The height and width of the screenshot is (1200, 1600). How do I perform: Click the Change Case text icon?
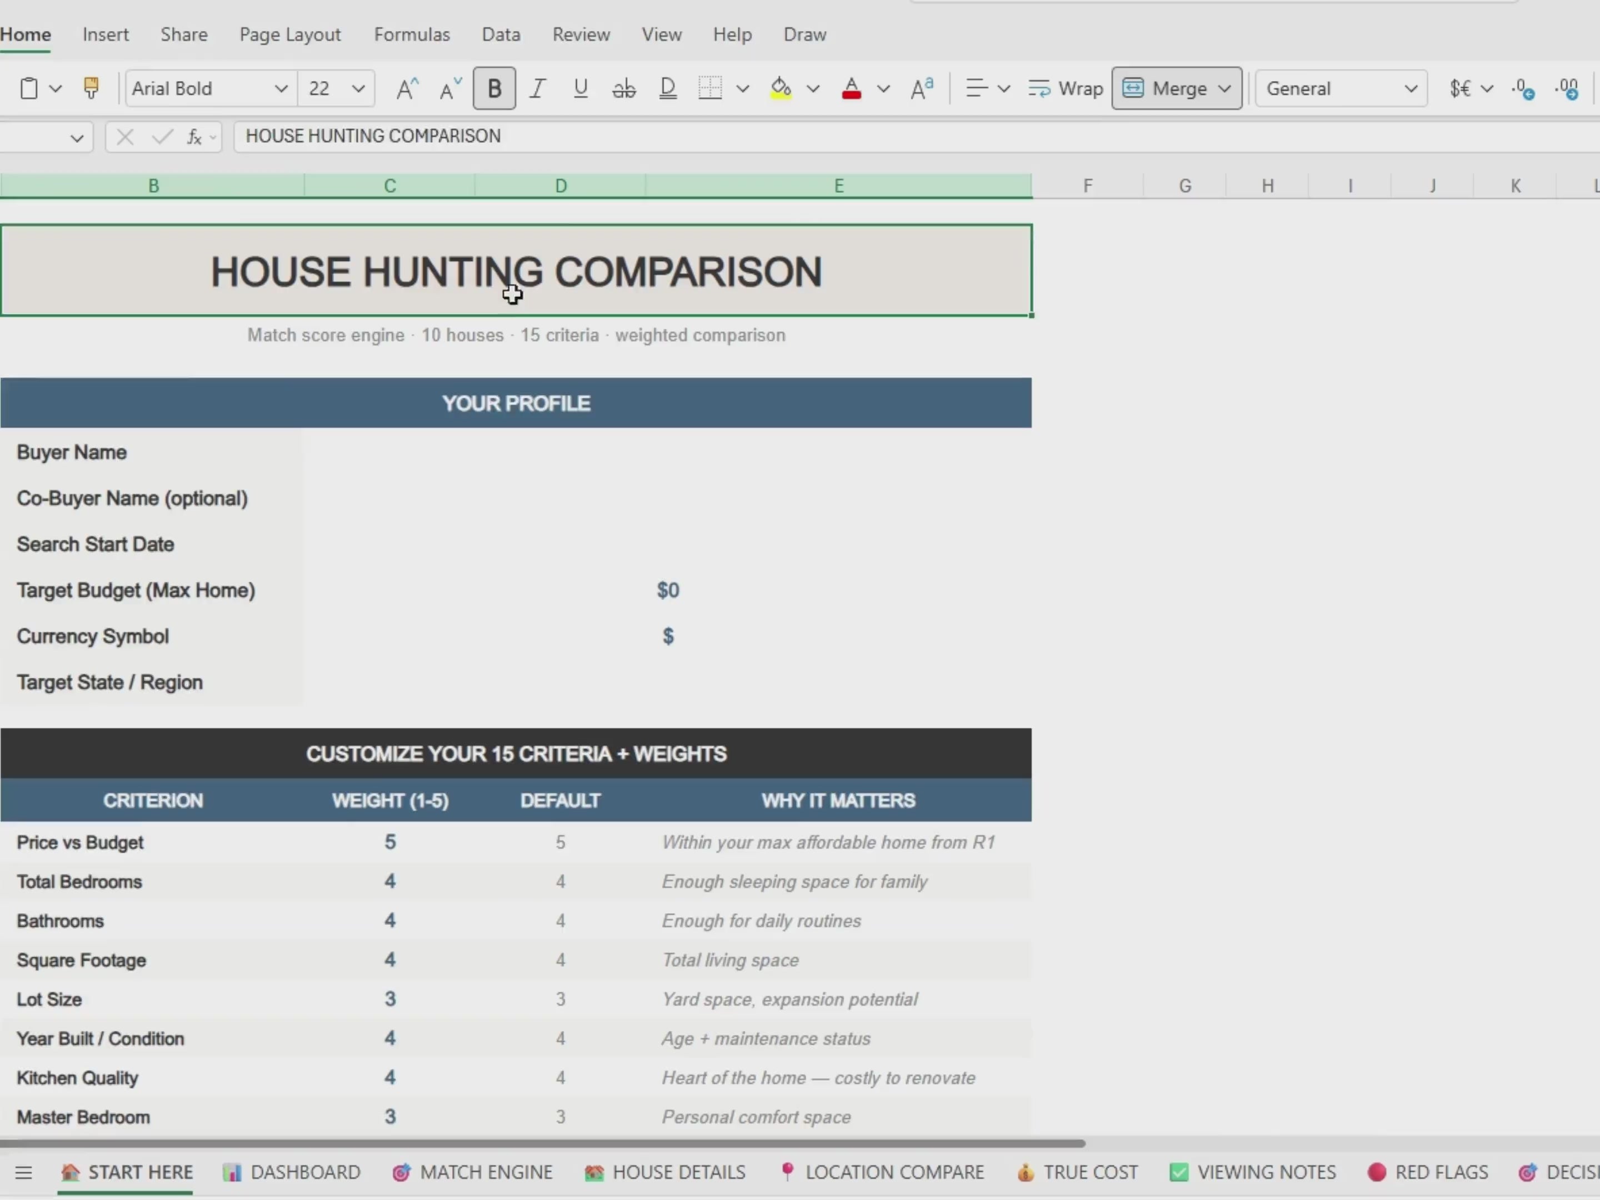tap(922, 88)
